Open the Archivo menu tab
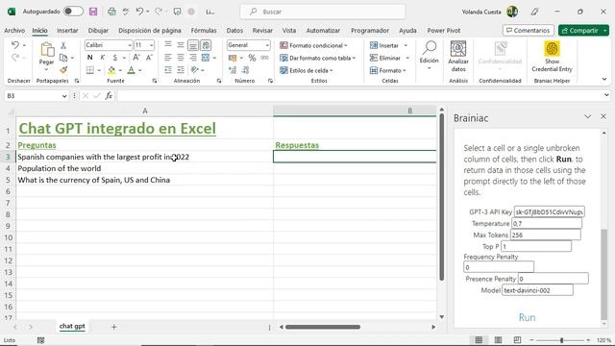The height and width of the screenshot is (346, 615). [x=14, y=30]
